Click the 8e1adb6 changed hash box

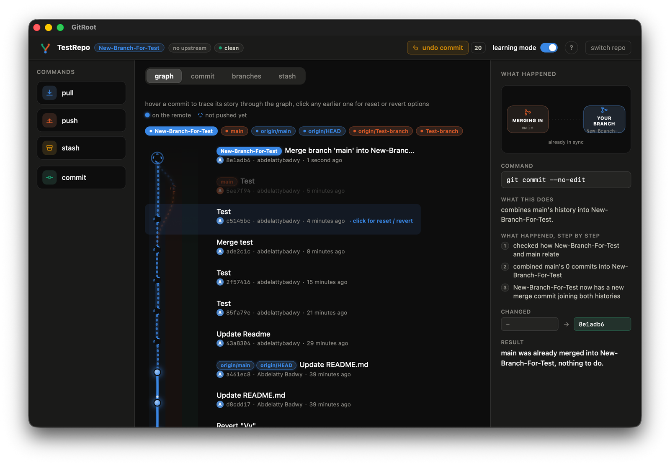(x=602, y=324)
